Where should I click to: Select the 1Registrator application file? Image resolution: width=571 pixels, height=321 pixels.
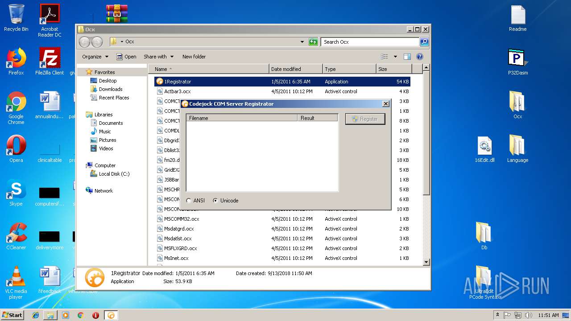(x=282, y=82)
